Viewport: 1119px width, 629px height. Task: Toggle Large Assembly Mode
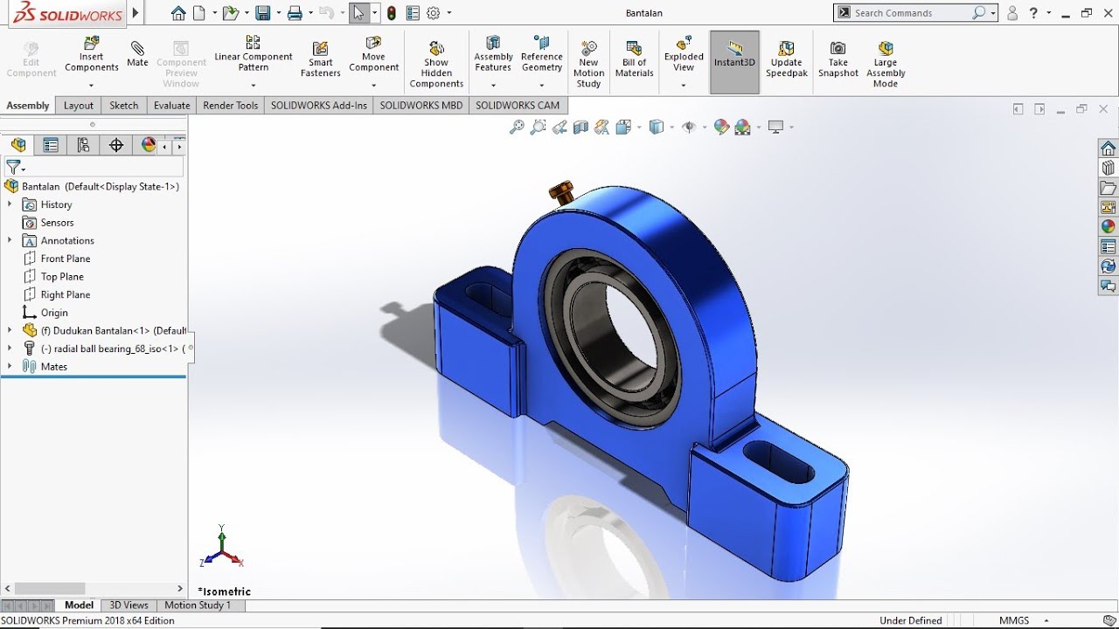(886, 63)
